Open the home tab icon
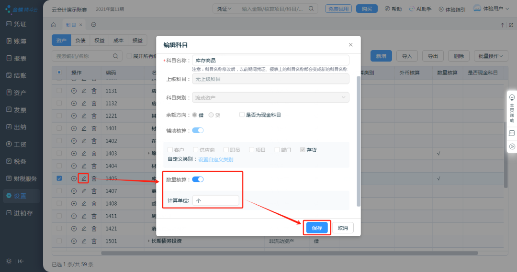This screenshot has height=272, width=517. [54, 25]
